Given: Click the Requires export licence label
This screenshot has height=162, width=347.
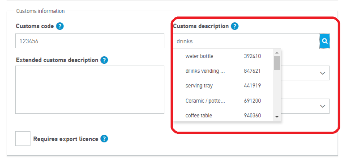Looking at the screenshot, I should pos(66,139).
